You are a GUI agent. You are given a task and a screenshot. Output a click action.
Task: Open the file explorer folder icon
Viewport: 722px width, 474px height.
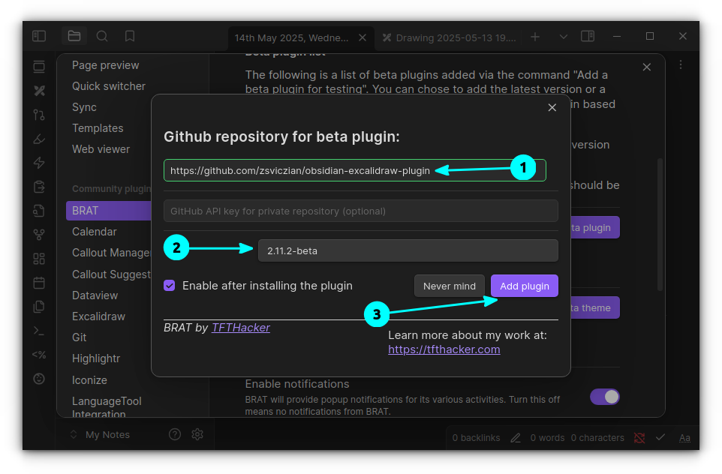[x=74, y=36]
